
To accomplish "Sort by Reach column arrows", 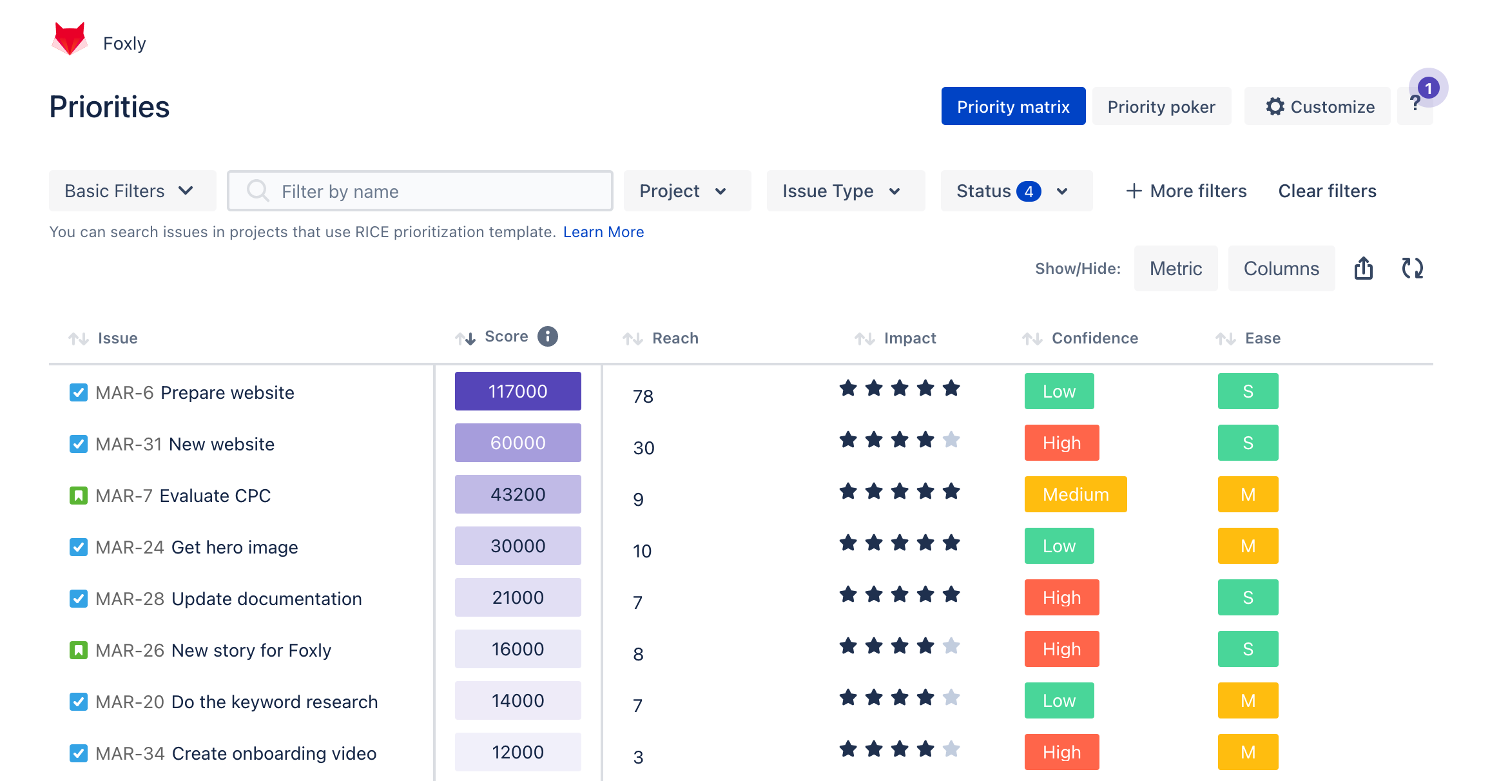I will coord(633,338).
